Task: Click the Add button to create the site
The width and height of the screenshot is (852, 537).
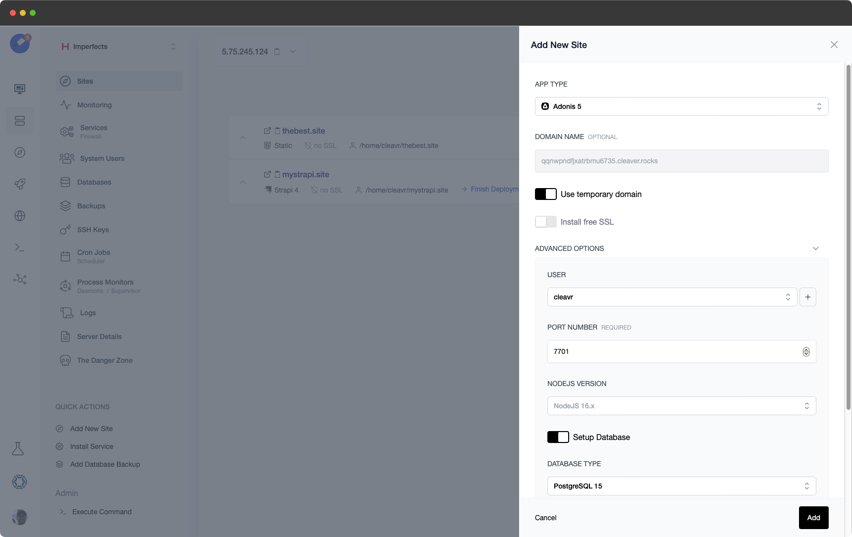Action: pos(813,517)
